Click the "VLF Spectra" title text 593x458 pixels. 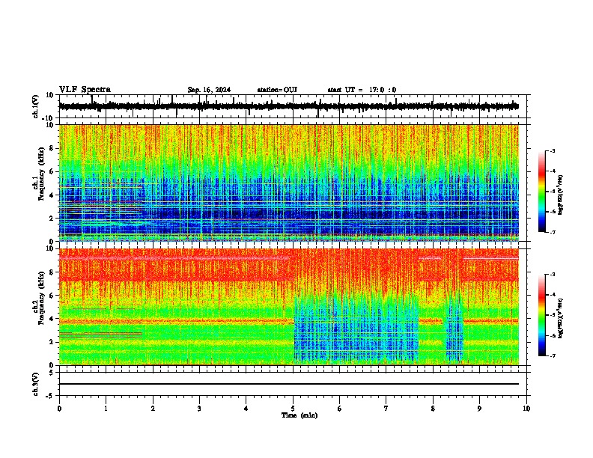(x=85, y=90)
